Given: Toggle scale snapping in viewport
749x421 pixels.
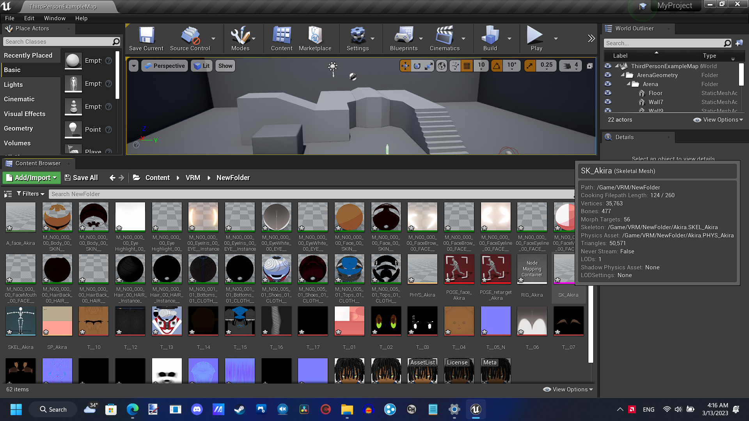Looking at the screenshot, I should [x=529, y=66].
